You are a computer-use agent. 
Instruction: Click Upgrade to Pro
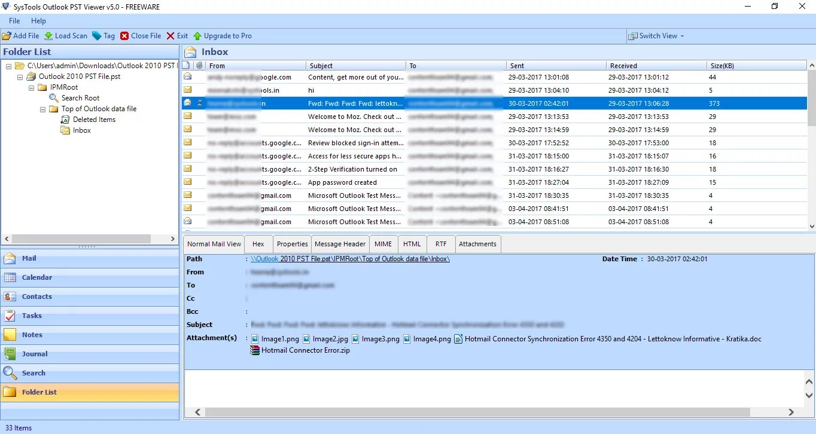[223, 36]
